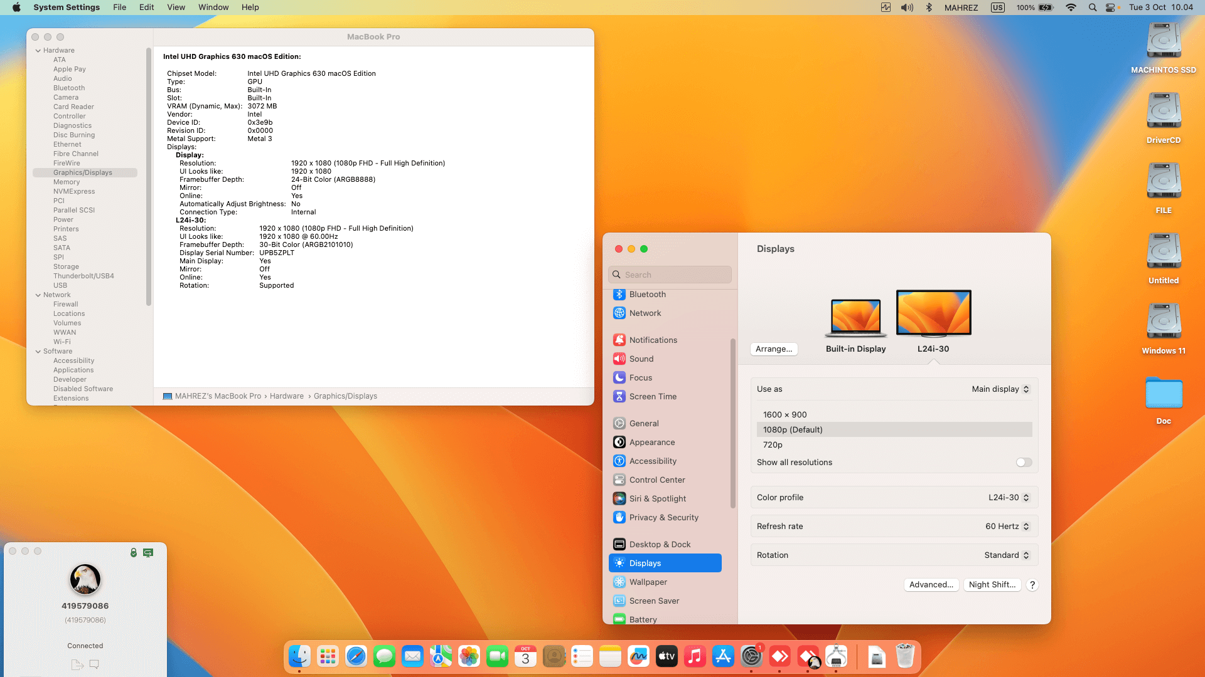Select the 1600 × 900 resolution

[x=785, y=415]
